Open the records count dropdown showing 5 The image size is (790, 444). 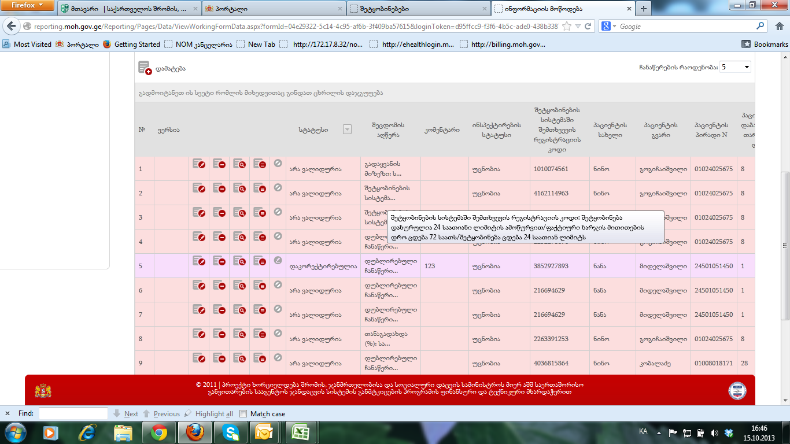click(x=735, y=67)
